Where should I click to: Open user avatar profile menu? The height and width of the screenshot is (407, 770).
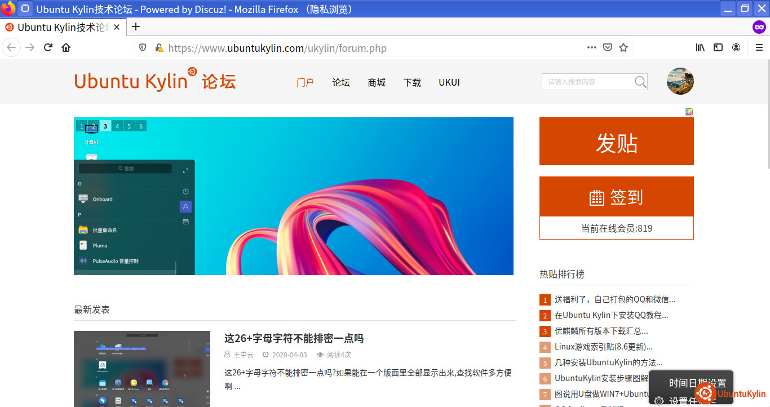pyautogui.click(x=680, y=81)
